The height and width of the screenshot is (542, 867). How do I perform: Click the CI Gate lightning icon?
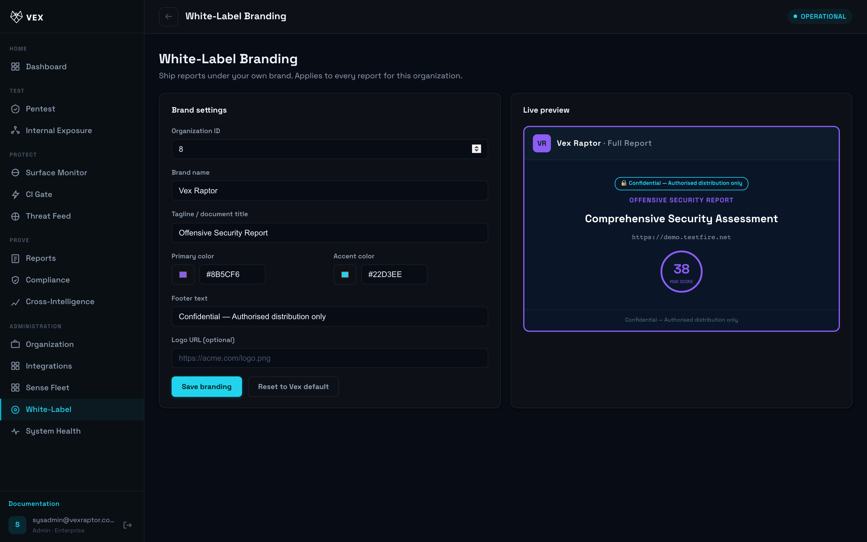tap(15, 194)
